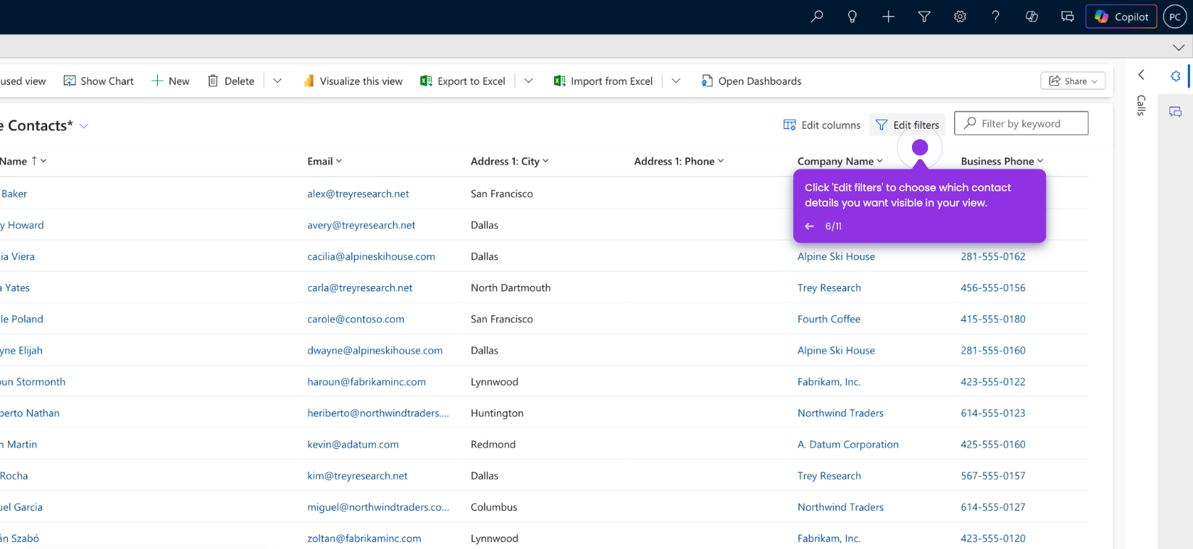Click the lightbulb assistant icon
The height and width of the screenshot is (549, 1193).
pyautogui.click(x=853, y=17)
